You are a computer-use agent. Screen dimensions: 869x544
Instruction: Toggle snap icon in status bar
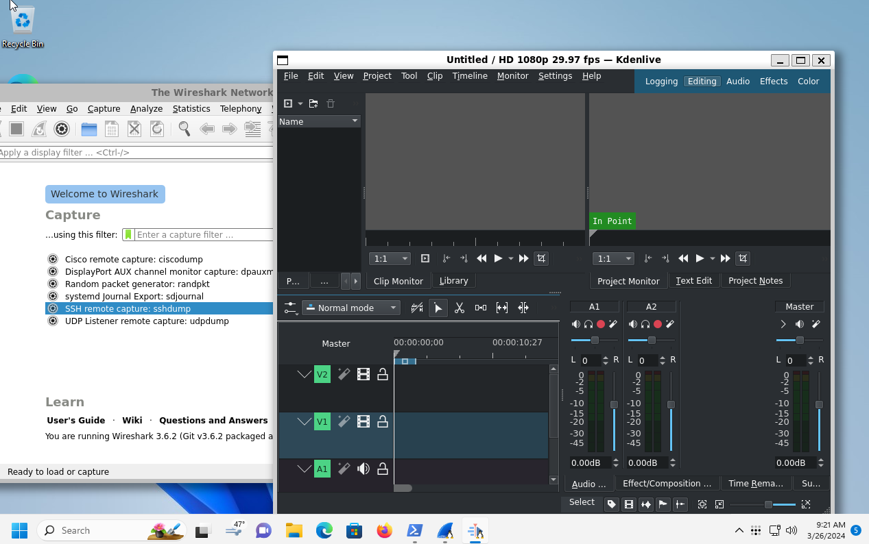[680, 504]
